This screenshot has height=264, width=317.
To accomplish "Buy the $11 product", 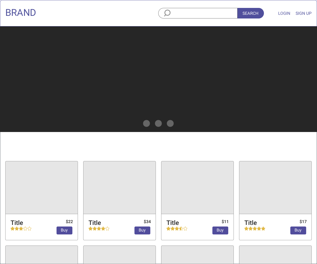I will coord(220,230).
